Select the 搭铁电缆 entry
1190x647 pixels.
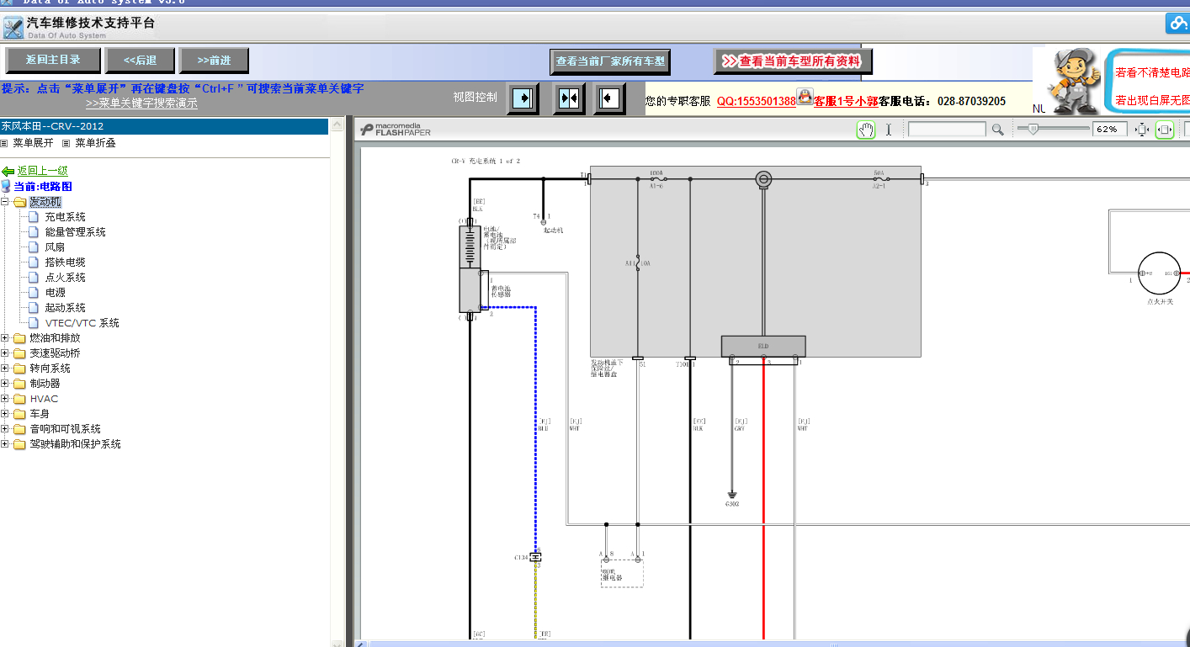tap(66, 263)
